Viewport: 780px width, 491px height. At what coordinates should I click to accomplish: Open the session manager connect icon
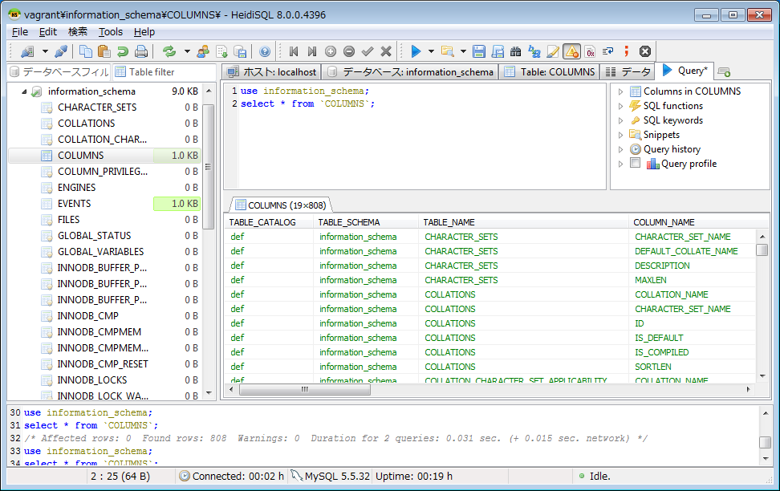pyautogui.click(x=27, y=51)
